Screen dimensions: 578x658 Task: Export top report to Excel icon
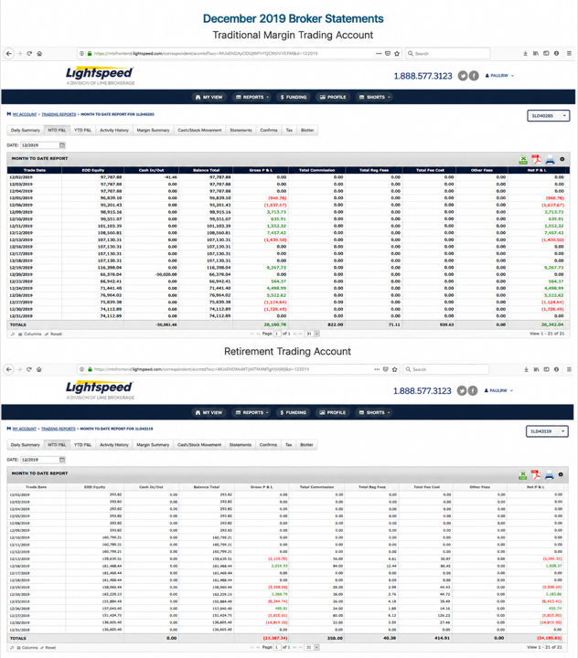(x=523, y=160)
